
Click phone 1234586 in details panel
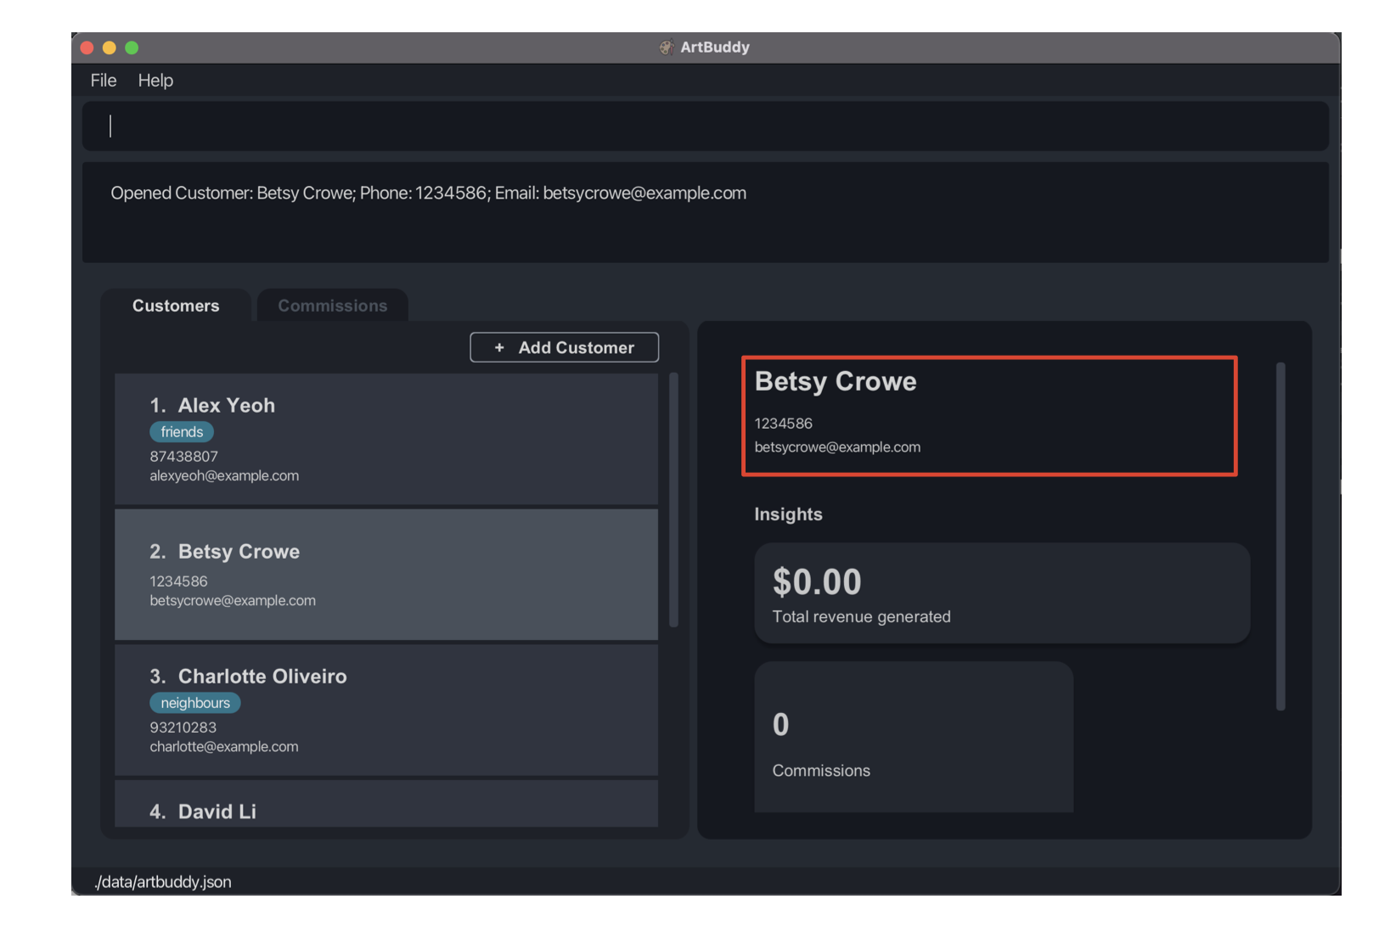(783, 424)
